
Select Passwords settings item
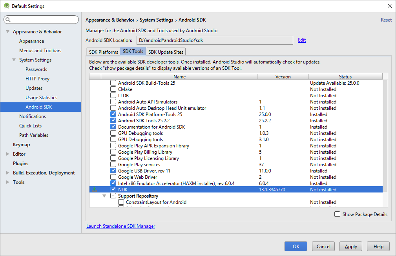tap(36, 69)
